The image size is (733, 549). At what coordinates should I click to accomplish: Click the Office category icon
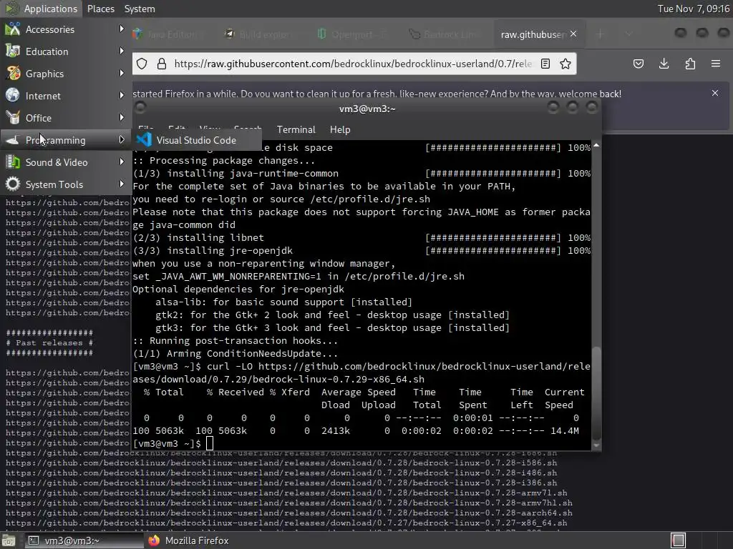13,118
